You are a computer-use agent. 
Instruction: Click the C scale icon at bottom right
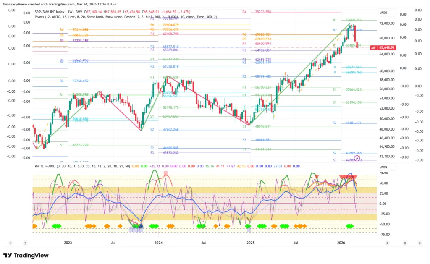420,243
